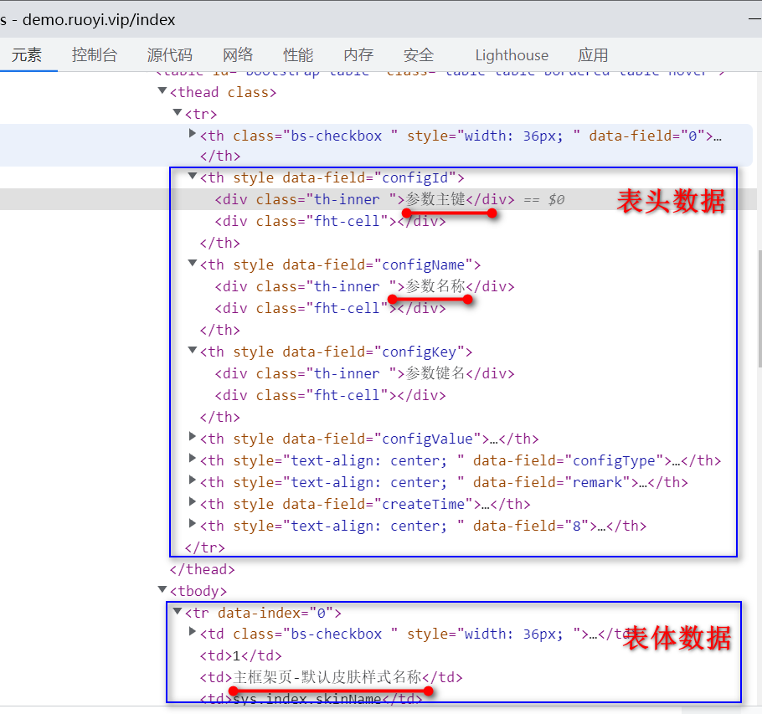Screen dimensions: 762x714
Task: Expand the th remark node
Action: coord(193,480)
